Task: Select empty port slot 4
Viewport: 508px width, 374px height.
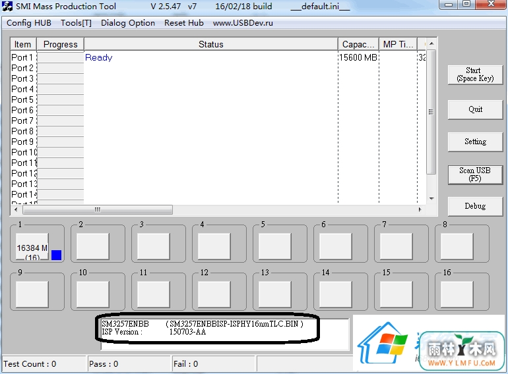Action: (x=214, y=247)
